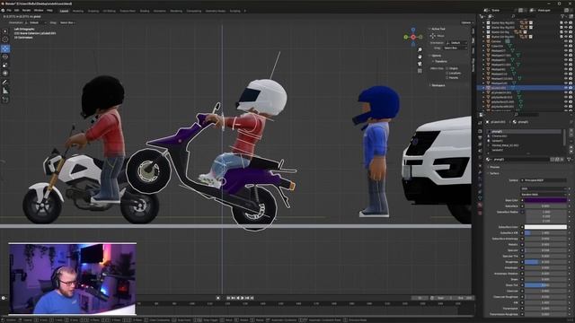Image resolution: width=575 pixels, height=323 pixels.
Task: Switch to the UV Editing workspace tab
Action: click(110, 11)
